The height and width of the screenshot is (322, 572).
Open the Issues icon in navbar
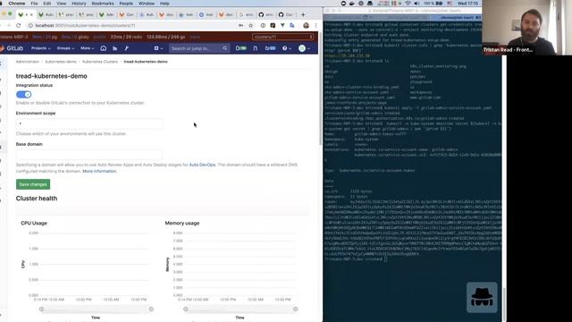coord(240,48)
